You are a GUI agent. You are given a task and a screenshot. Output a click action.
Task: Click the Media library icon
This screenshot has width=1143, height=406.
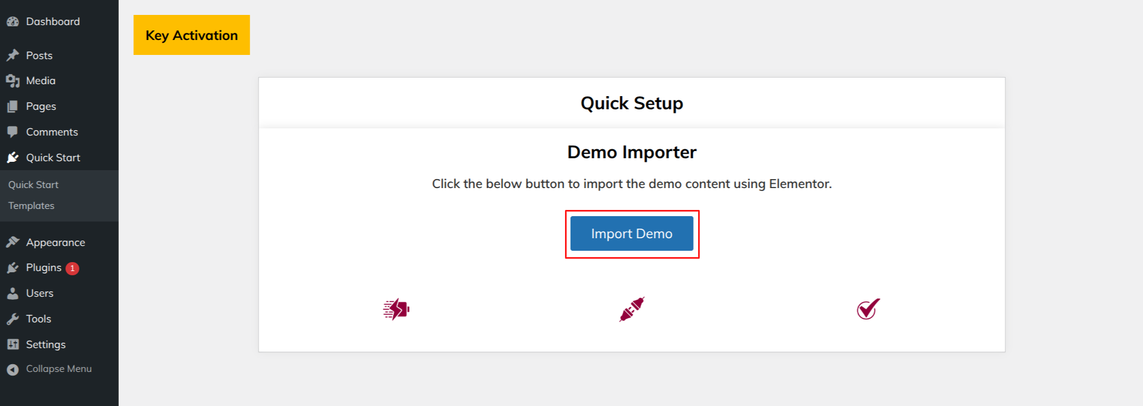13,81
